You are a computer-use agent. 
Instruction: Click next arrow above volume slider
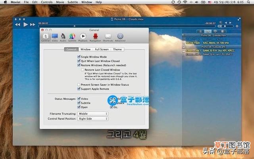pyautogui.click(x=230, y=23)
